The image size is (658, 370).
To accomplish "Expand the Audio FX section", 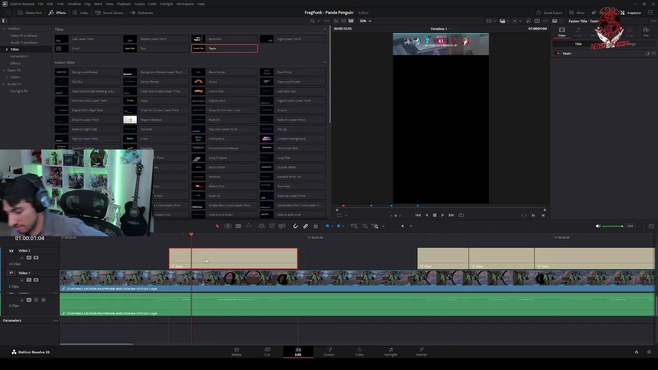I will 4,84.
